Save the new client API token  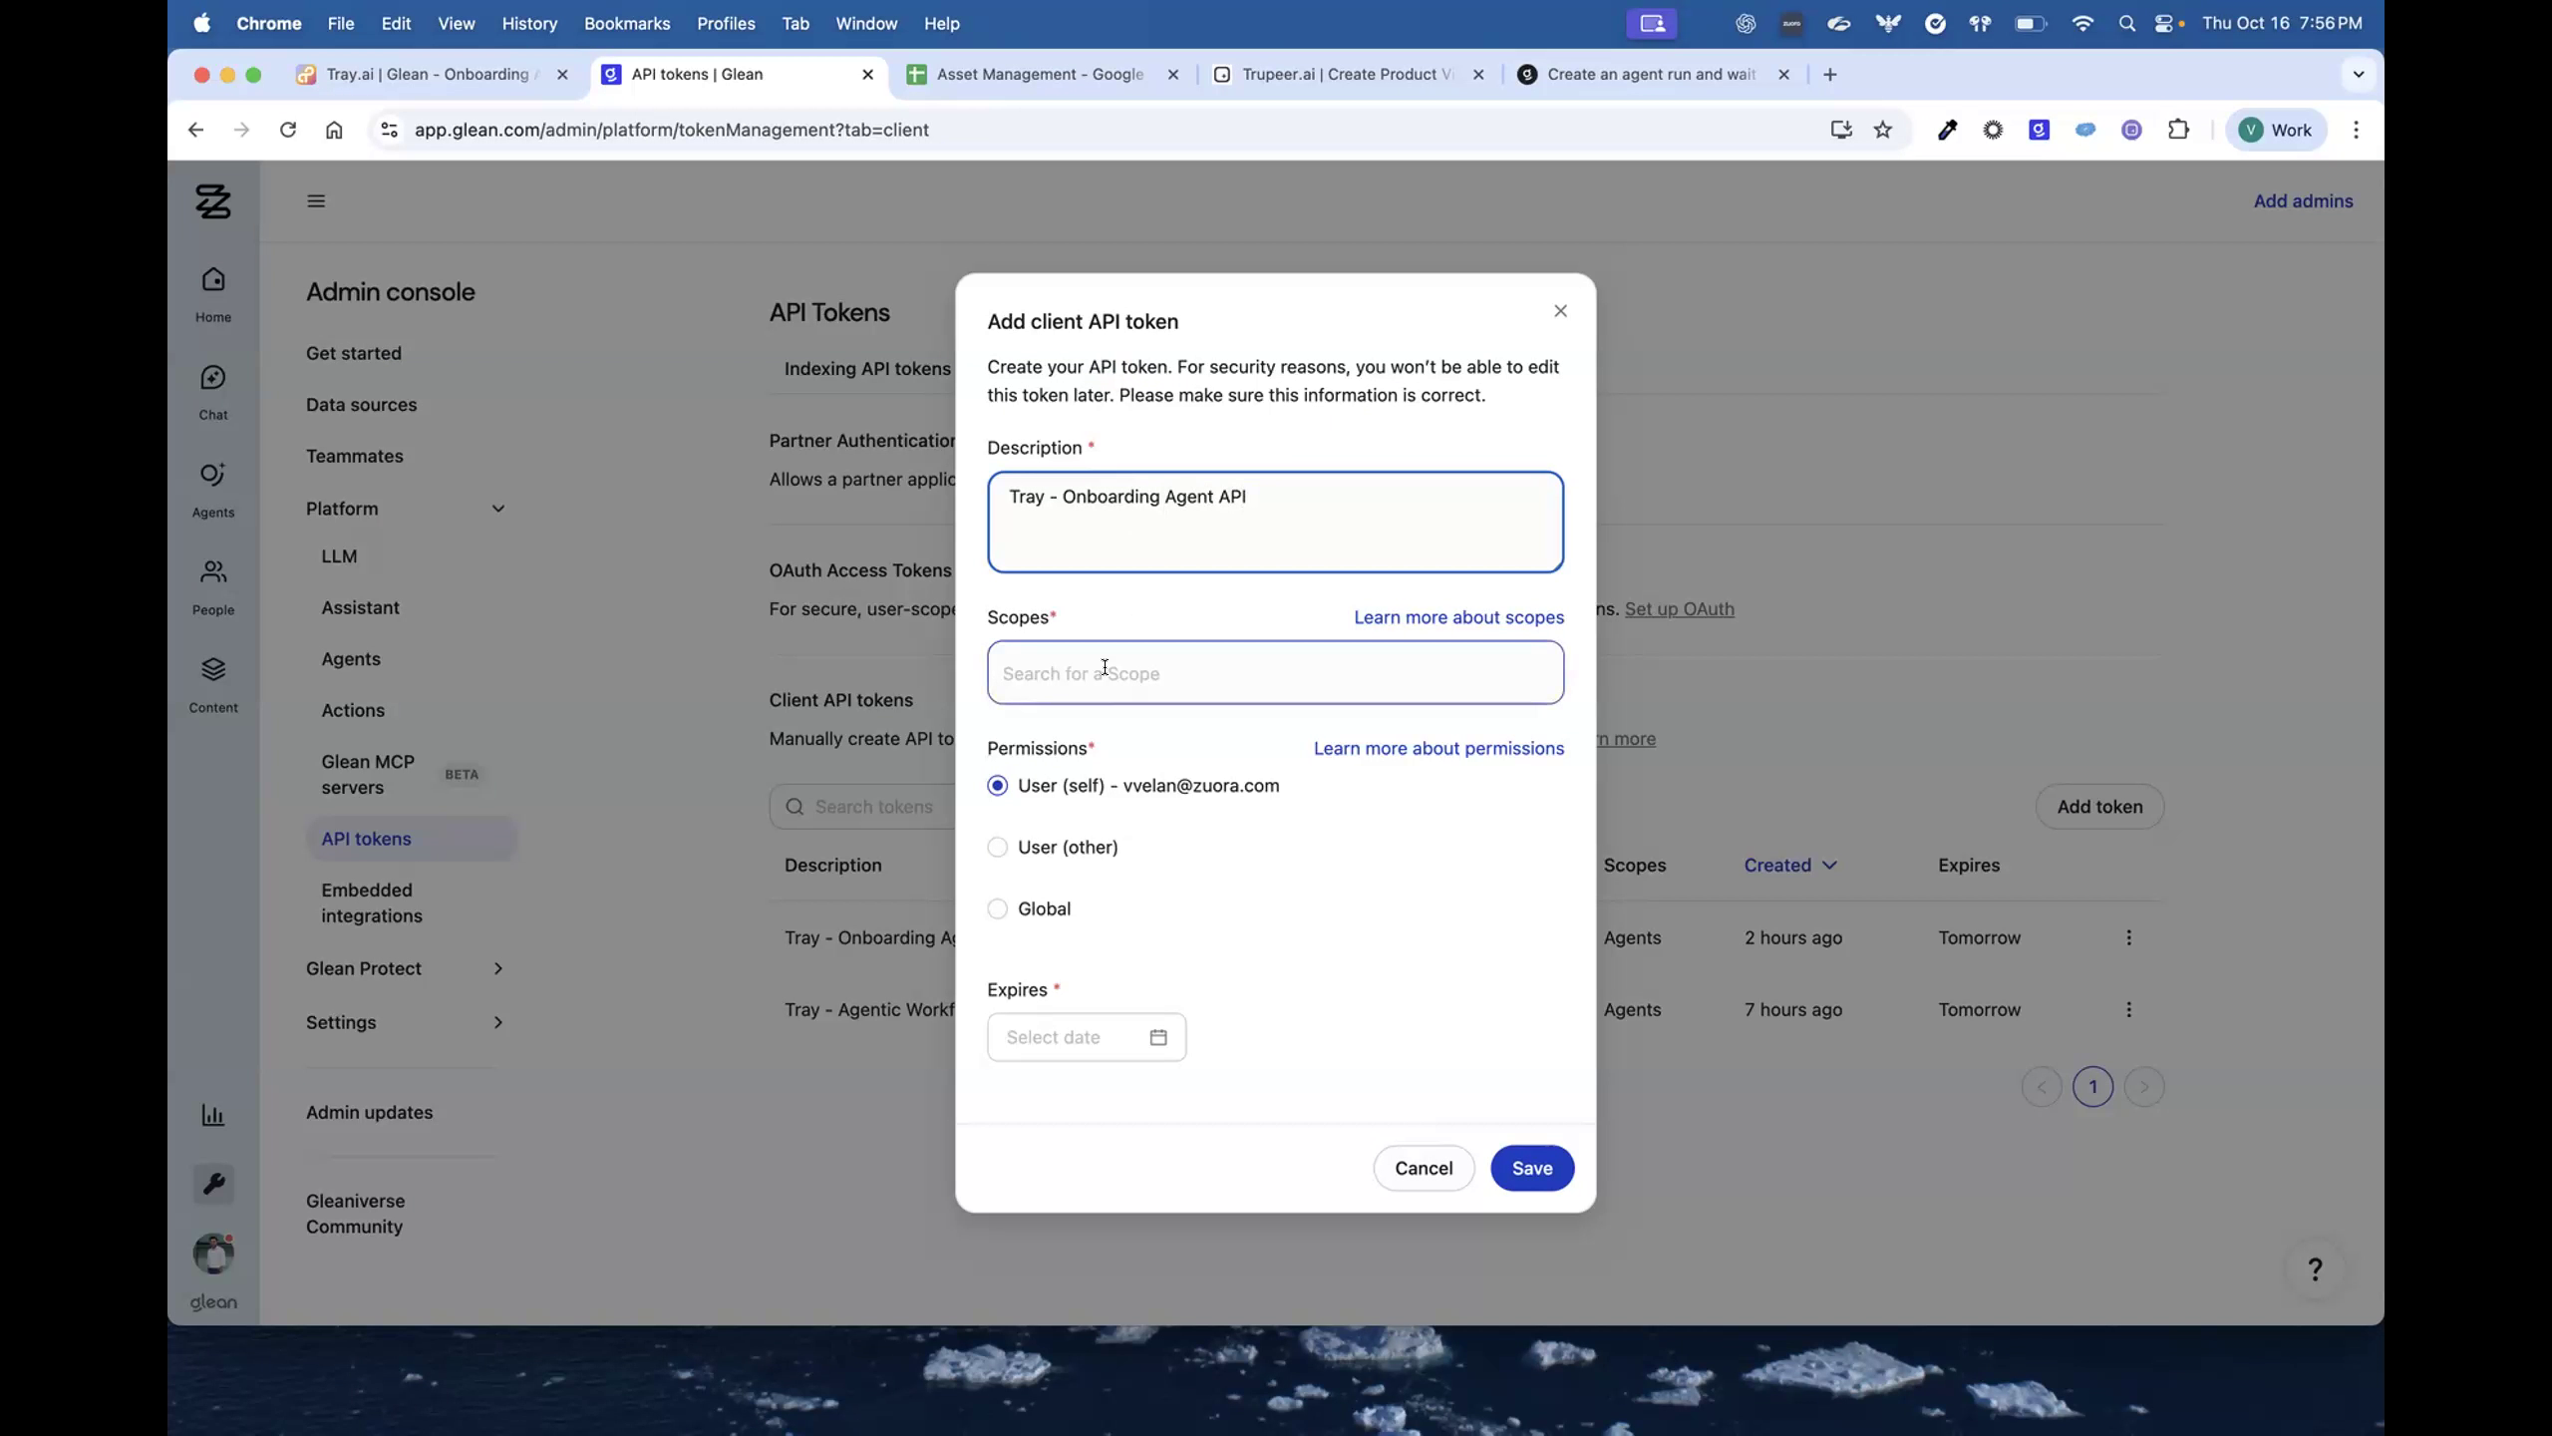tap(1531, 1168)
